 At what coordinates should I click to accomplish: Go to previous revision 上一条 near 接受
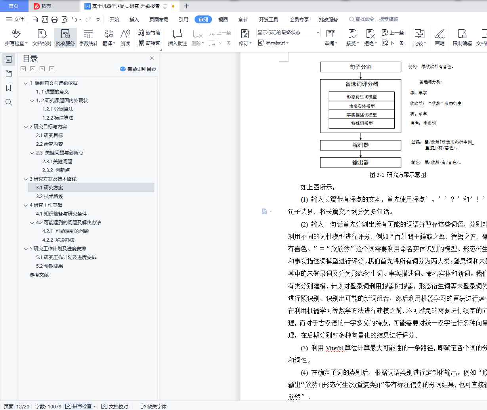click(x=393, y=33)
